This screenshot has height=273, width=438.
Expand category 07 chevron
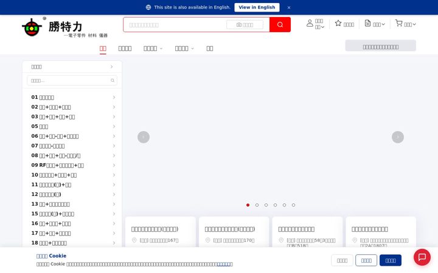(x=114, y=146)
